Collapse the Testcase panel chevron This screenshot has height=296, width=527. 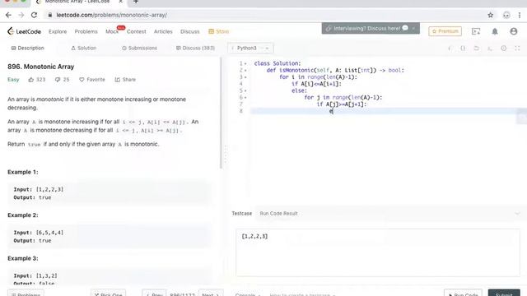[x=517, y=214]
